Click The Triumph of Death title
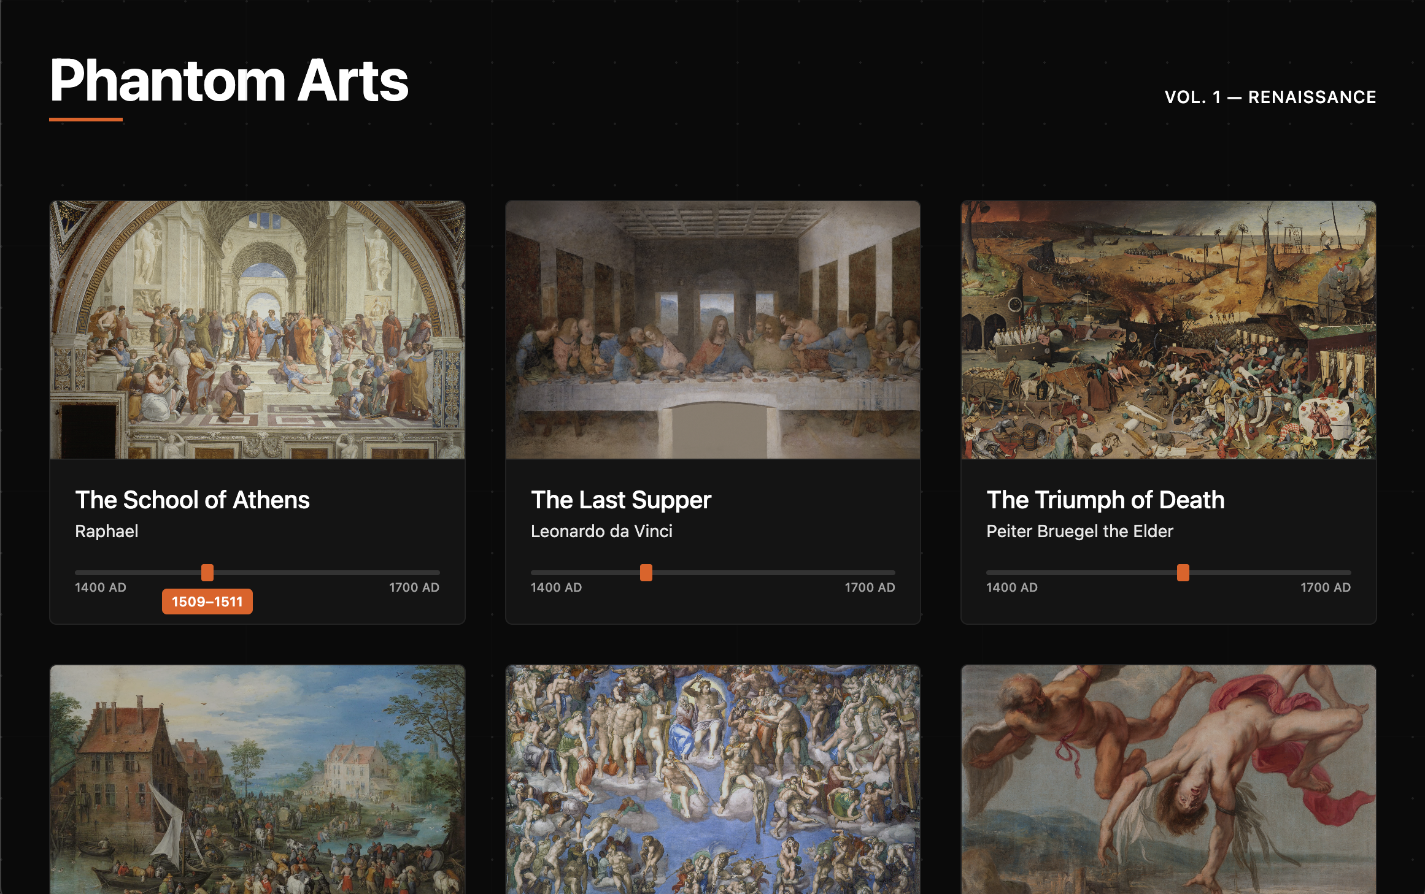1425x894 pixels. pos(1105,500)
